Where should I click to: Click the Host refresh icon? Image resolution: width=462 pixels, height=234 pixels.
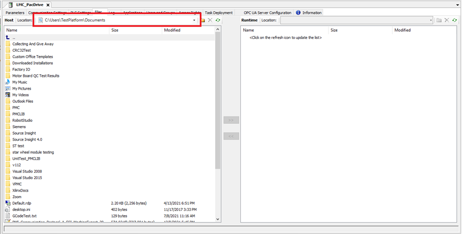point(218,20)
